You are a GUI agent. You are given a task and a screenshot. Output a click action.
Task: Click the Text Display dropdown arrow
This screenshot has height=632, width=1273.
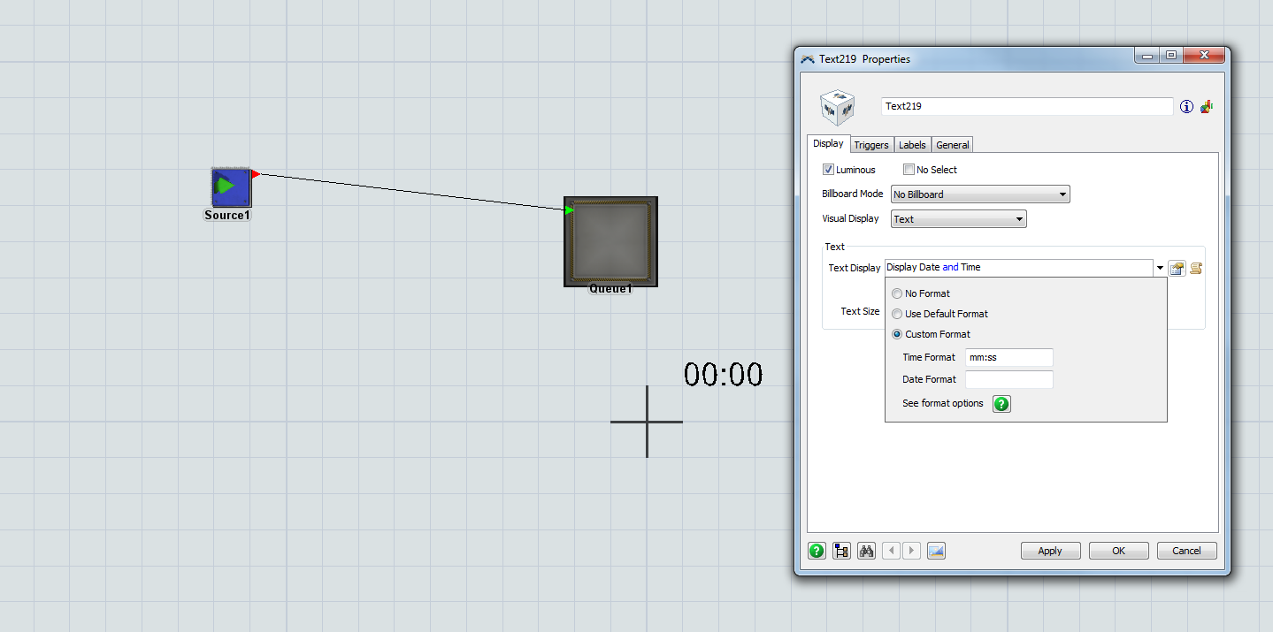(x=1159, y=268)
